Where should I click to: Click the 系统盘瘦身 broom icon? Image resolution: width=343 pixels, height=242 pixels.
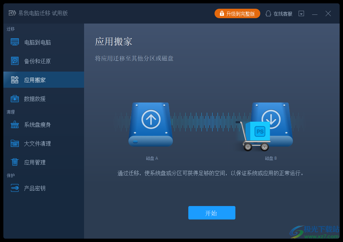click(x=15, y=125)
